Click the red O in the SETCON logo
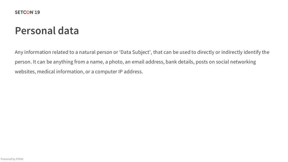 [x=28, y=12]
